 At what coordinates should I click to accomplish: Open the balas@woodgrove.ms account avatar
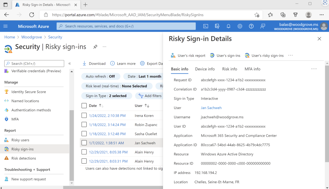[324, 26]
